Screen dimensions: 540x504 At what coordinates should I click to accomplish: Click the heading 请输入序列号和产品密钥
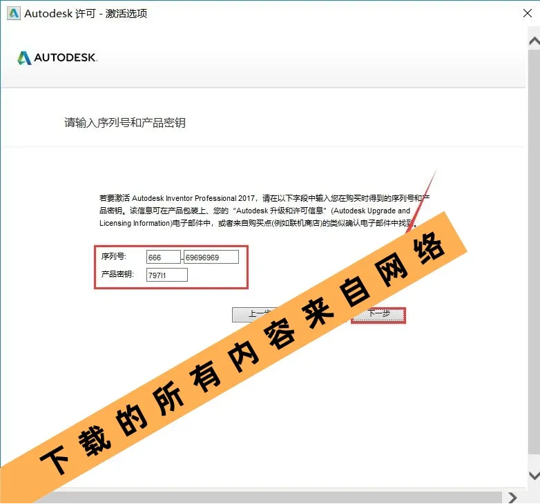click(x=125, y=123)
